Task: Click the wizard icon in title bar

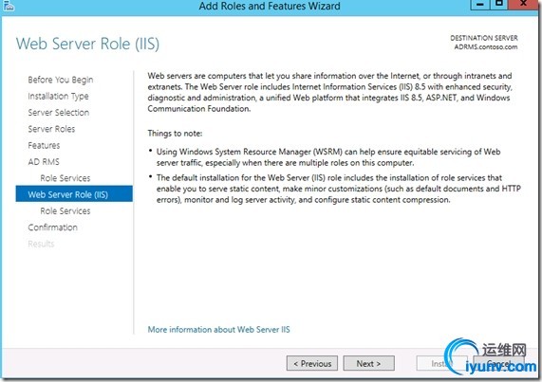Action: coord(9,6)
